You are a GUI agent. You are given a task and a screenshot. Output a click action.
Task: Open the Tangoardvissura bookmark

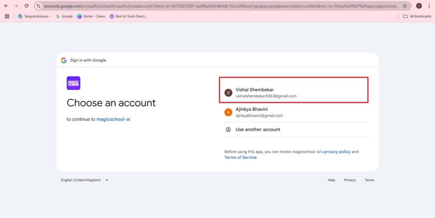pos(34,17)
